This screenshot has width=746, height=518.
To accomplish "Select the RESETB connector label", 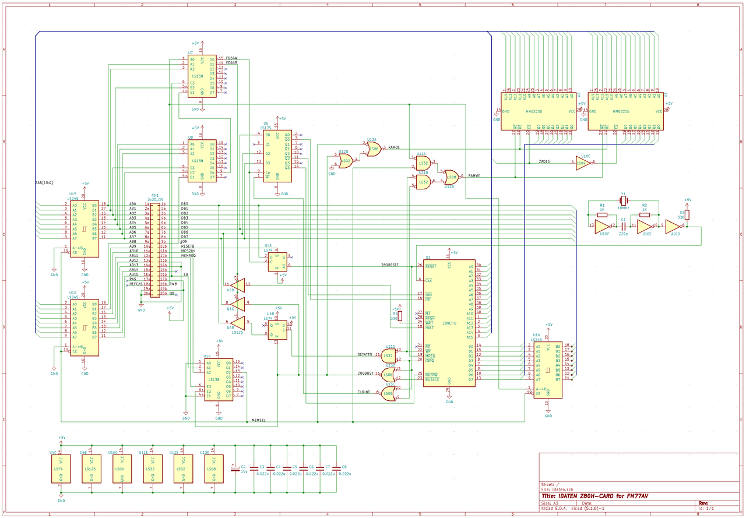I will [188, 246].
